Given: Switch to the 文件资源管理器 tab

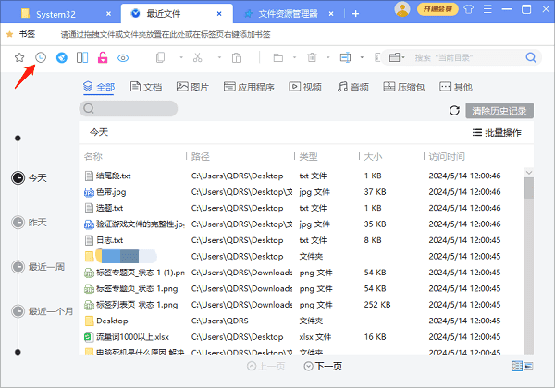Looking at the screenshot, I should click(288, 14).
